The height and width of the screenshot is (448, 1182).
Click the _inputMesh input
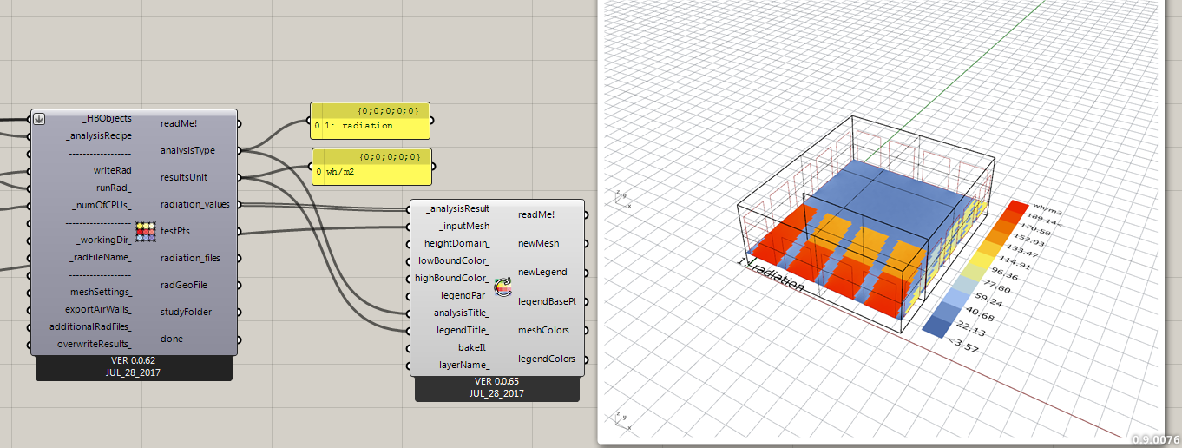click(x=464, y=226)
